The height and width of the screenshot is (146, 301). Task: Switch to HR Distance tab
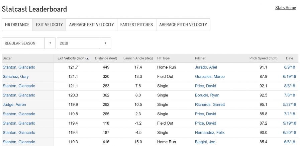click(17, 25)
